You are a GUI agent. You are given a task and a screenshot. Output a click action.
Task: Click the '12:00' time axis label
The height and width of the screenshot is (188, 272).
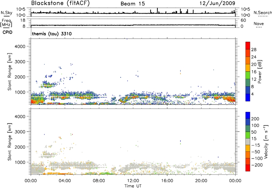pyautogui.click(x=133, y=181)
